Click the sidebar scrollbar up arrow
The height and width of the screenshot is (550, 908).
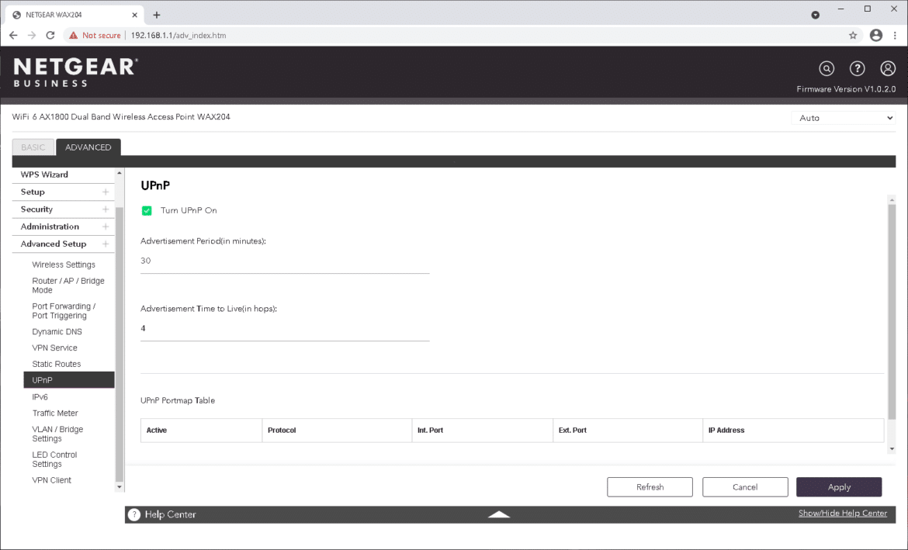pyautogui.click(x=120, y=173)
